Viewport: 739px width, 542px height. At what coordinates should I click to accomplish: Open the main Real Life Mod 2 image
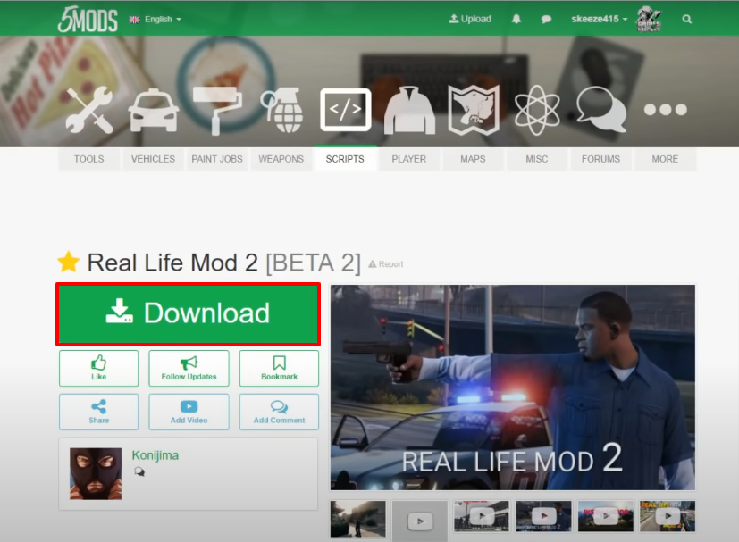pos(513,388)
